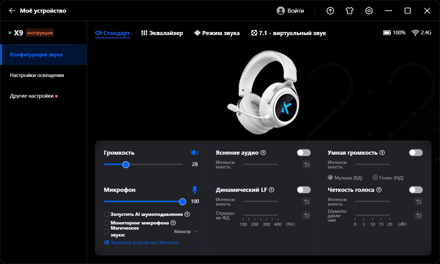Select Музыка (ВД) mode
The height and width of the screenshot is (264, 440).
pos(330,177)
